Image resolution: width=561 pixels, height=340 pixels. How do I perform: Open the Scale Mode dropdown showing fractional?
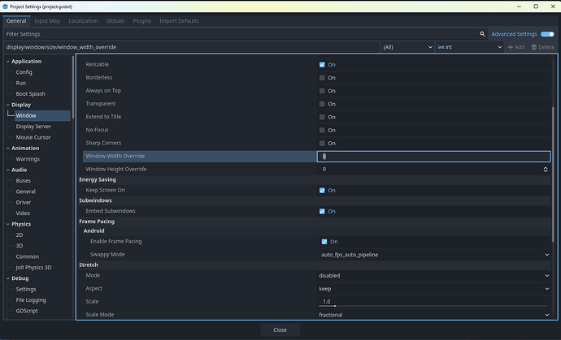point(433,315)
